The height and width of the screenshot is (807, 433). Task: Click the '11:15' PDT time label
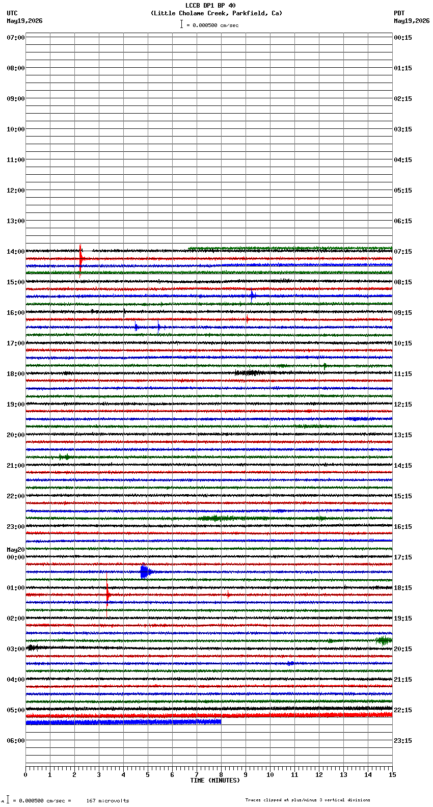(x=403, y=374)
